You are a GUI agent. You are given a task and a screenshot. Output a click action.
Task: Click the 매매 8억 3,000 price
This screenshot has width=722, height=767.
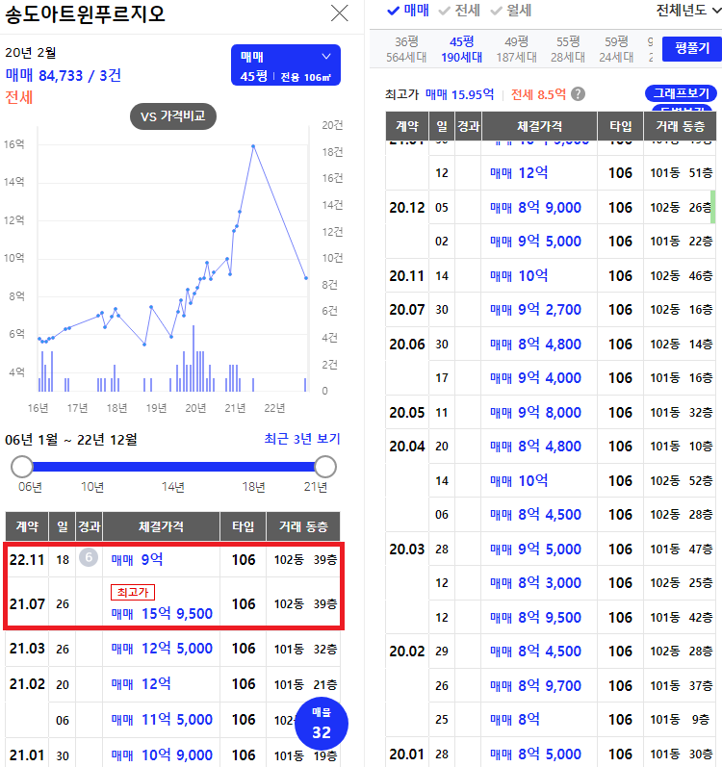click(535, 583)
